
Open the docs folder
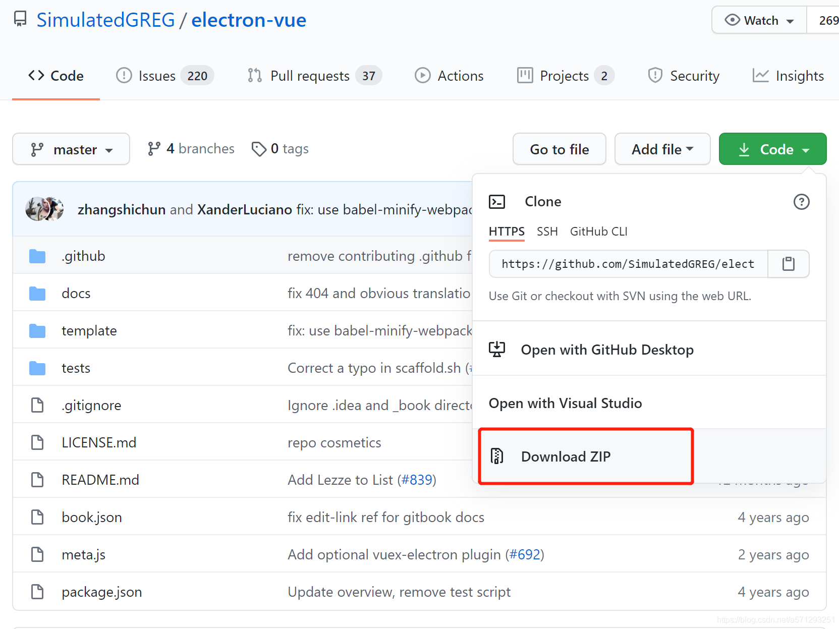pyautogui.click(x=76, y=293)
